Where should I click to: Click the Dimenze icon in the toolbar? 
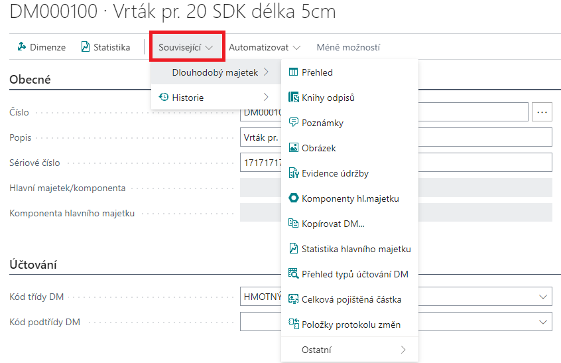pyautogui.click(x=22, y=47)
